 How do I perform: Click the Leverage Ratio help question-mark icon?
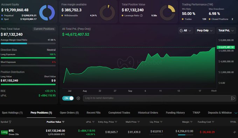pos(141,15)
